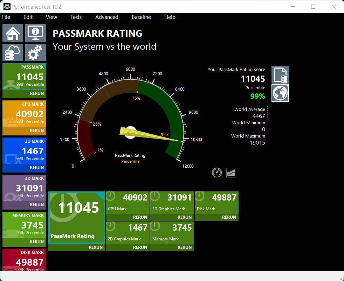Rerun the CPU Mark sidebar test
344x281 pixels.
36,130
